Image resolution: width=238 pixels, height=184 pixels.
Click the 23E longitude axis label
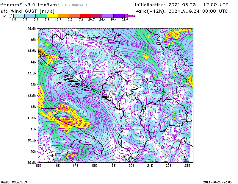187,166
